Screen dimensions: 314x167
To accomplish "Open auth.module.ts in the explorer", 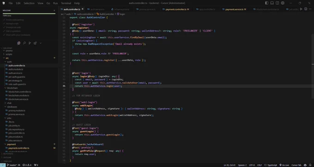I will pos(16,69).
